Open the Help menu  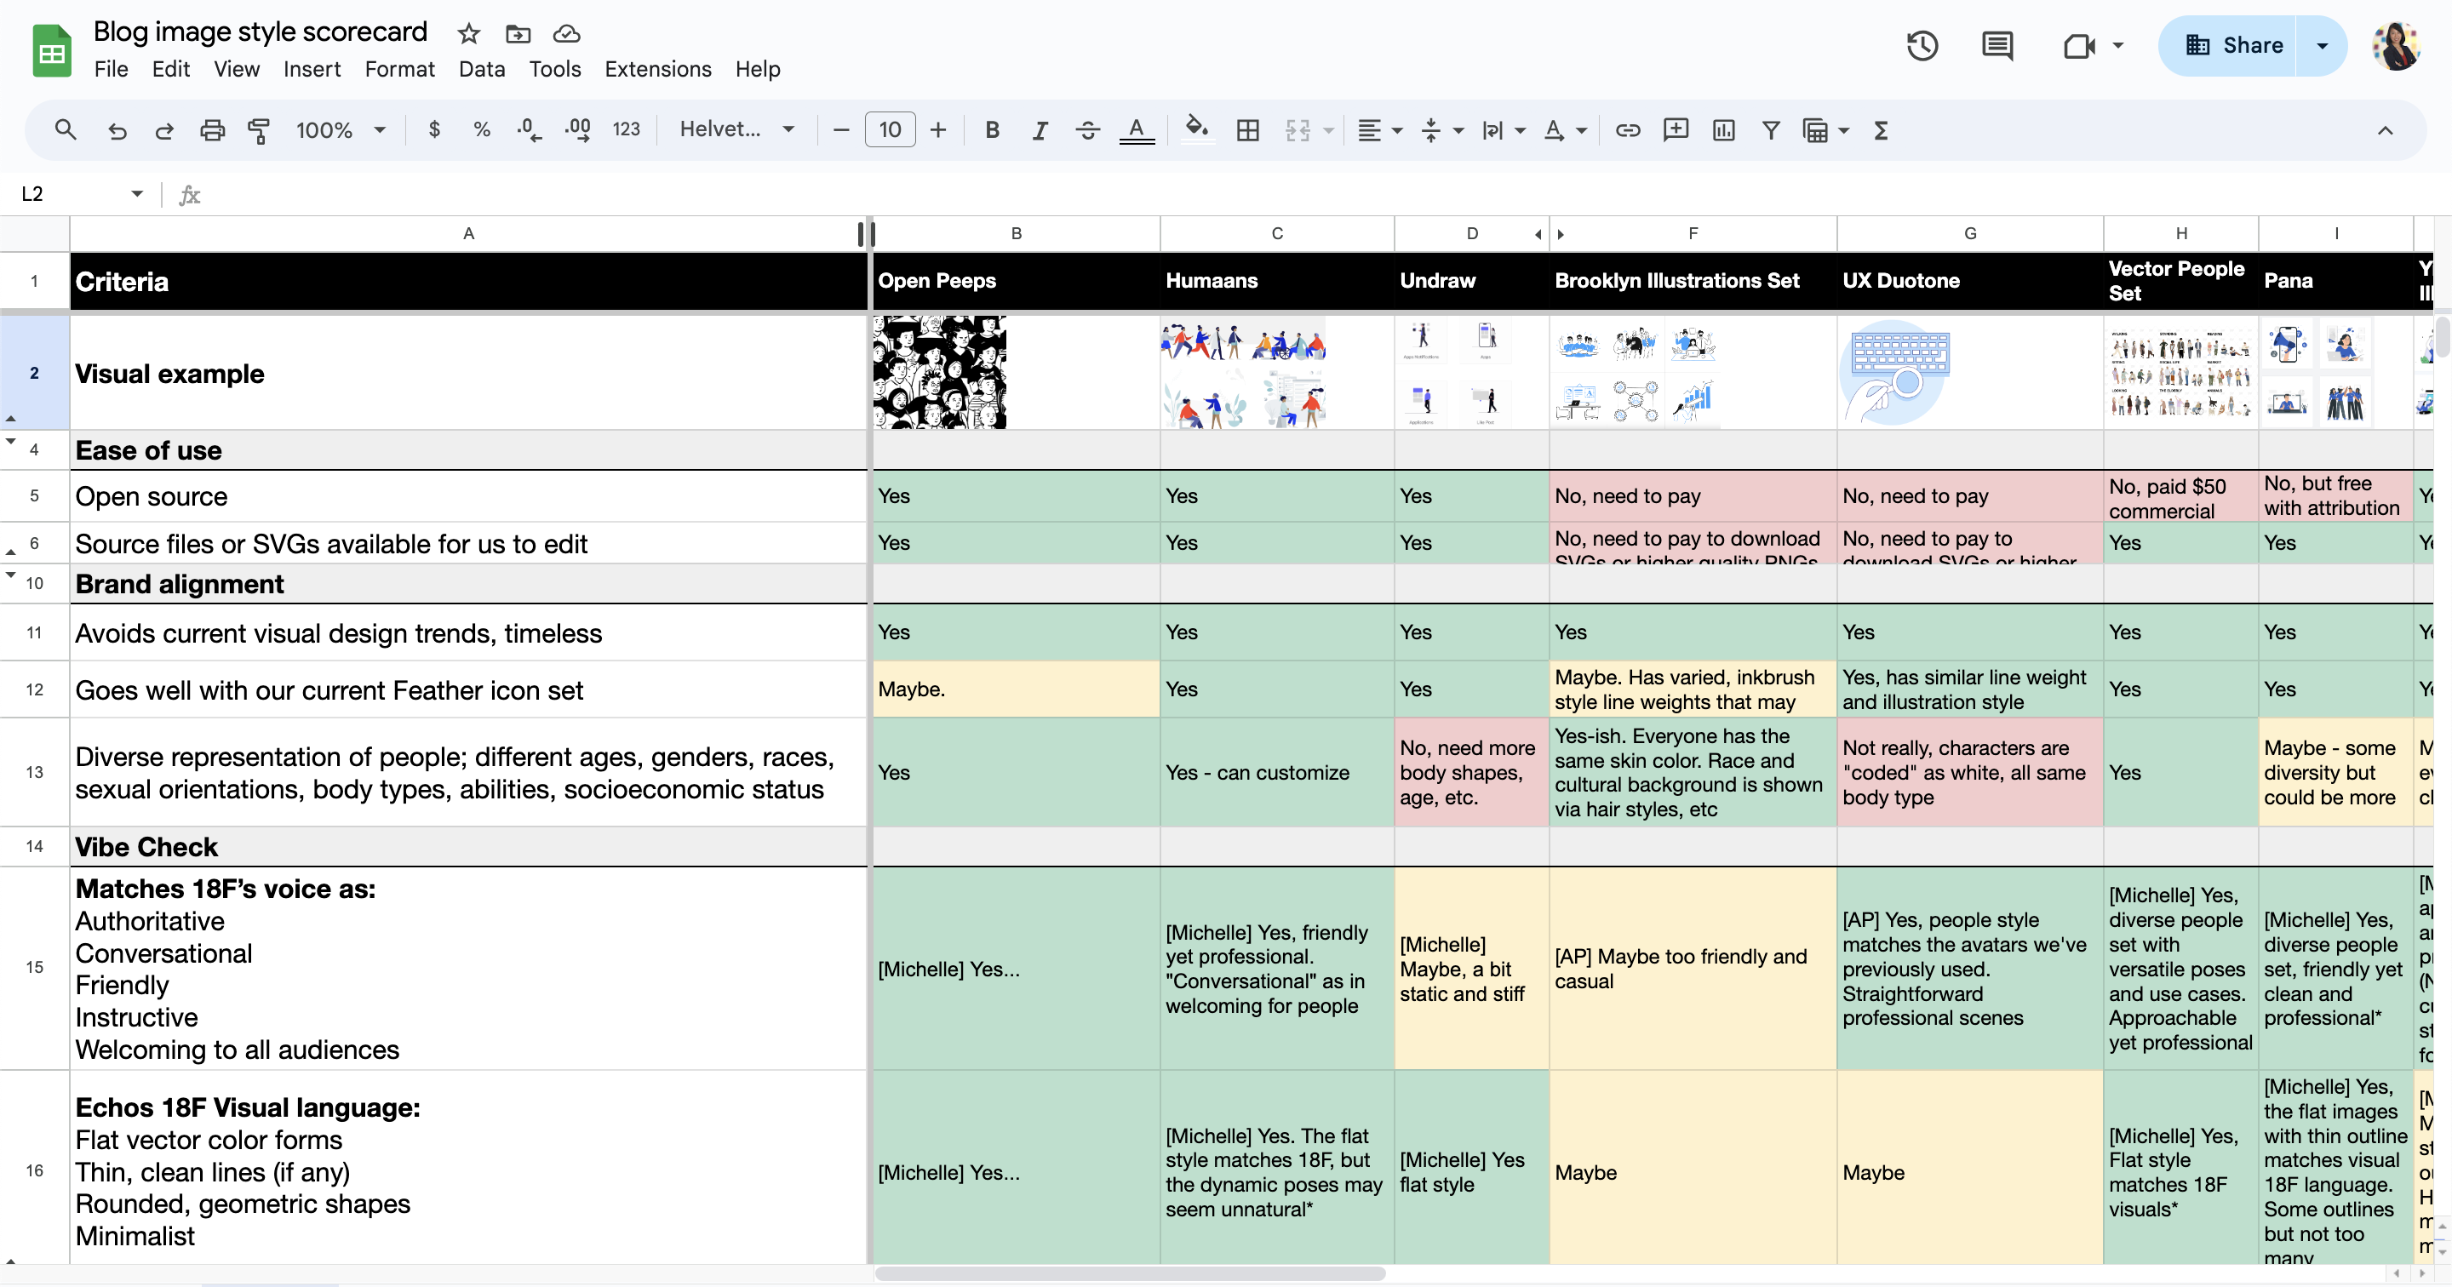[758, 69]
